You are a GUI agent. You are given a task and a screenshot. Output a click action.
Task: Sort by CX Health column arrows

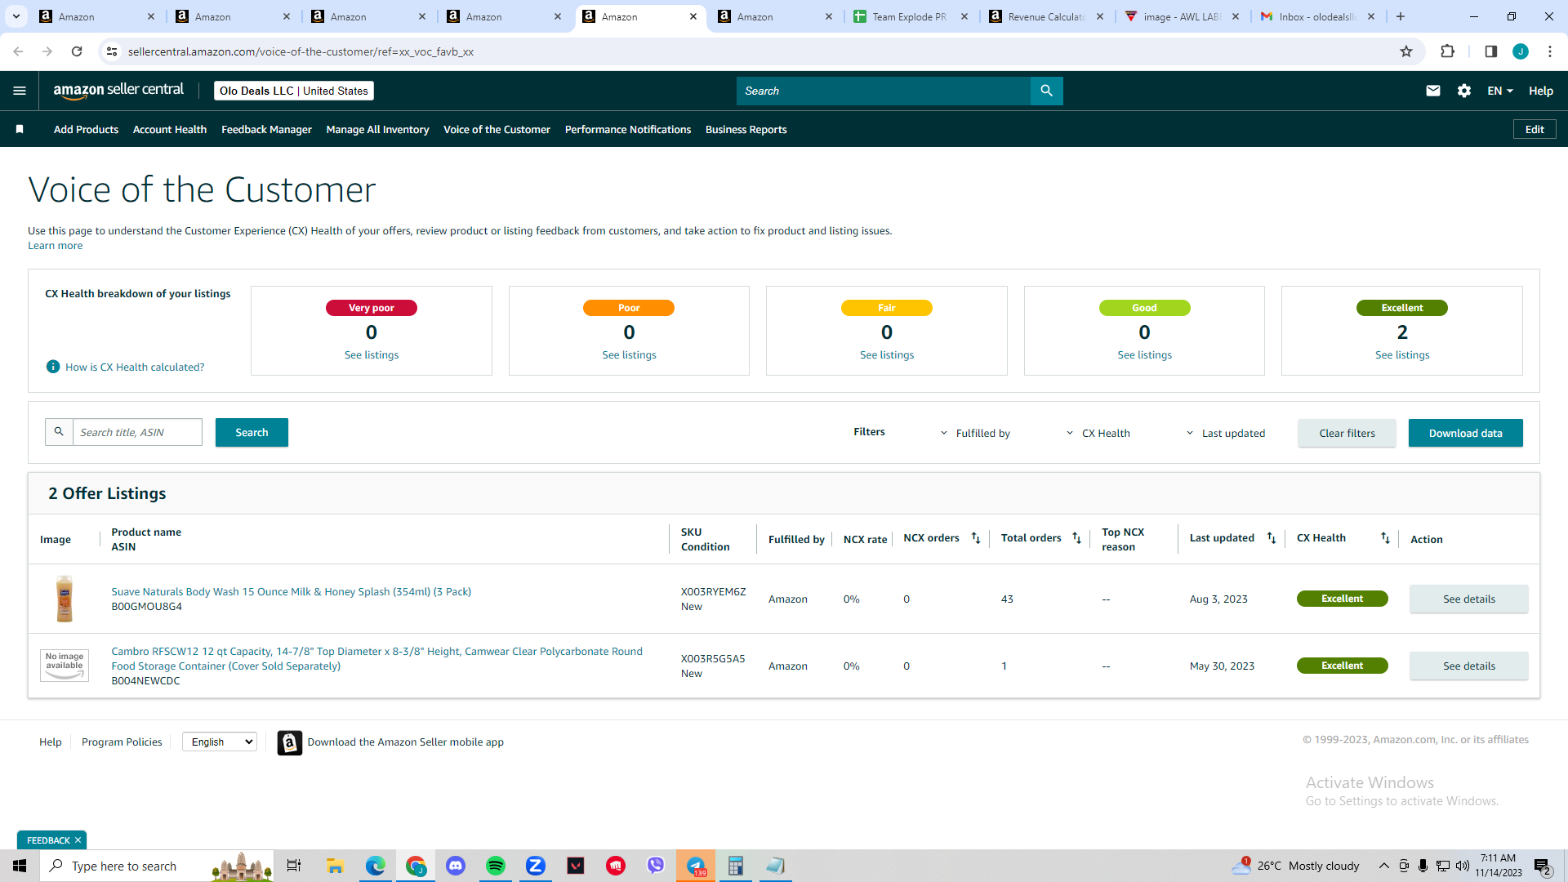pos(1385,537)
